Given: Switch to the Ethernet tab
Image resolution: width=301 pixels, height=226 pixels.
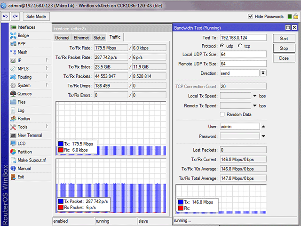Looking at the screenshot, I should [x=81, y=38].
